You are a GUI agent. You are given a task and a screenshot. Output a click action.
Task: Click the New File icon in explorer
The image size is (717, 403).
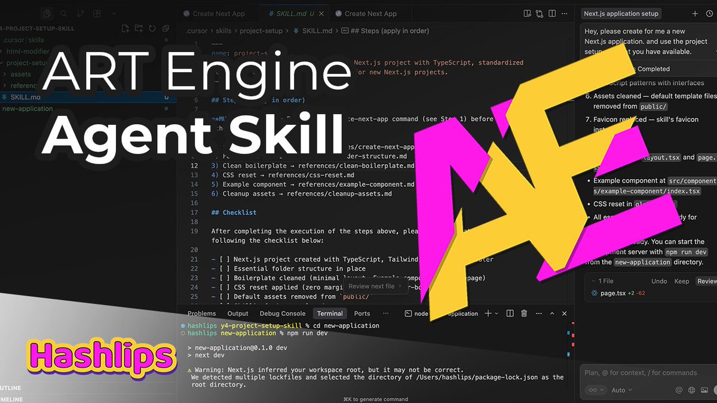(125, 28)
